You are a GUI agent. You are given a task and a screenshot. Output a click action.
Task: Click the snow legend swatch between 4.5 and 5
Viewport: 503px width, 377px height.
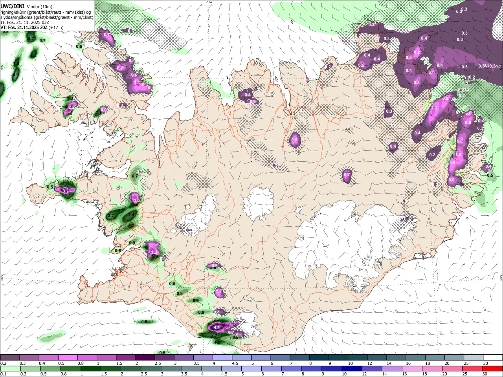pos(242,357)
